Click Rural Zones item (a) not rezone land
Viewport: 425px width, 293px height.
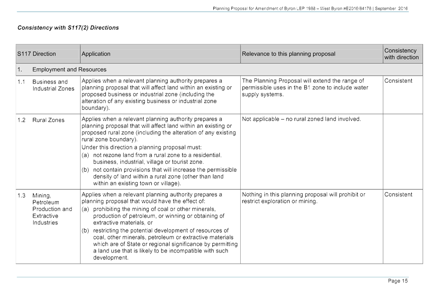point(152,159)
